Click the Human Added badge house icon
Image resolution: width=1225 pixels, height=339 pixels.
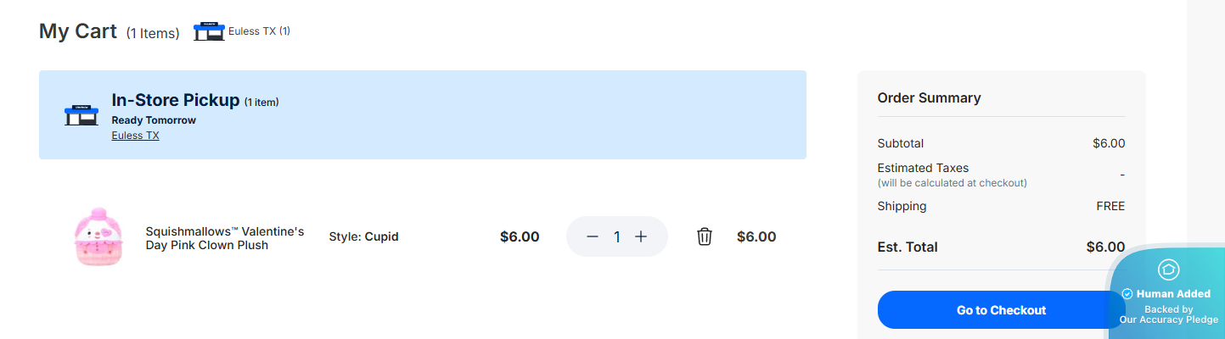(x=1168, y=270)
